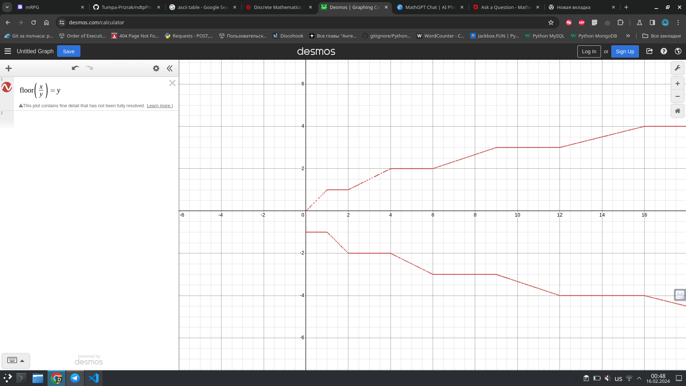
Task: Reset graph to default home viewport
Action: 677,111
